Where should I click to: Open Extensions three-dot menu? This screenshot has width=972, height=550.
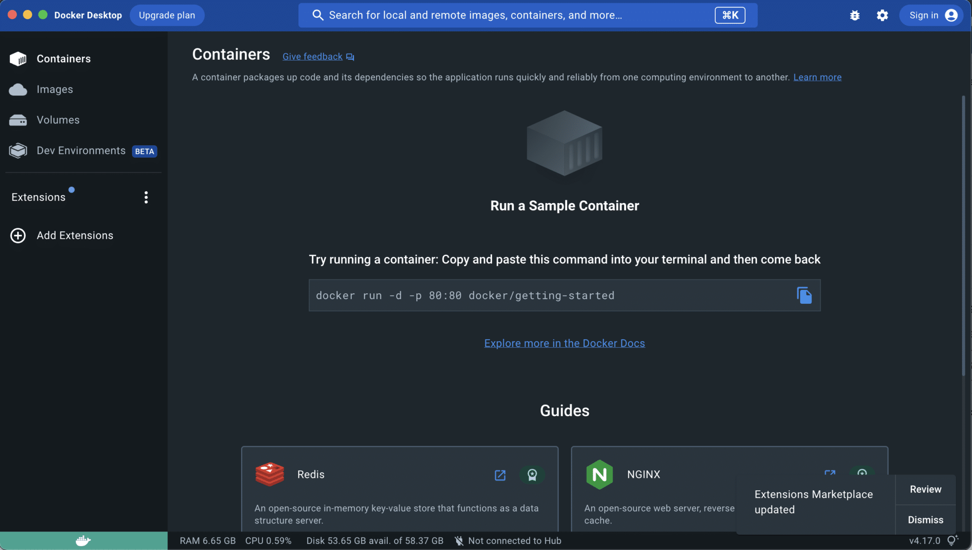coord(146,197)
